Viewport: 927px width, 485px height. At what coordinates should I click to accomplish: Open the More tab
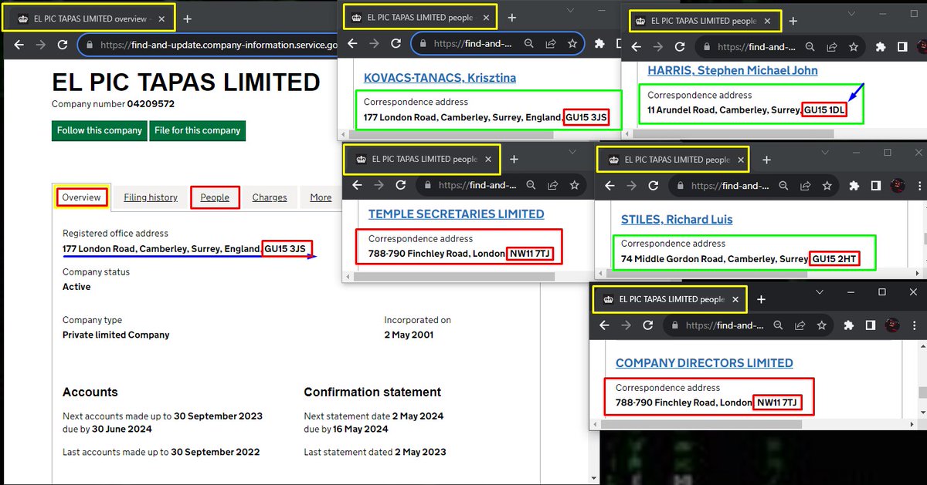321,197
